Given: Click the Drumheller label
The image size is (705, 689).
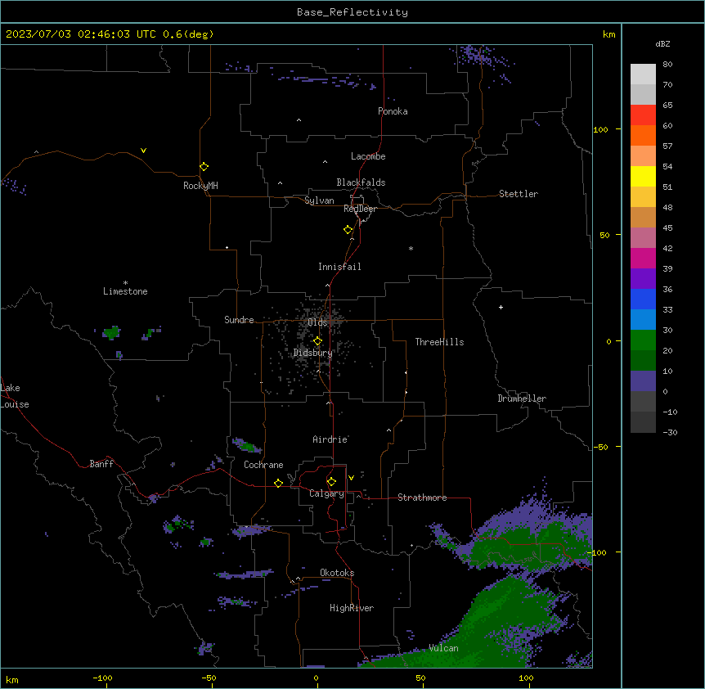Looking at the screenshot, I should (522, 399).
